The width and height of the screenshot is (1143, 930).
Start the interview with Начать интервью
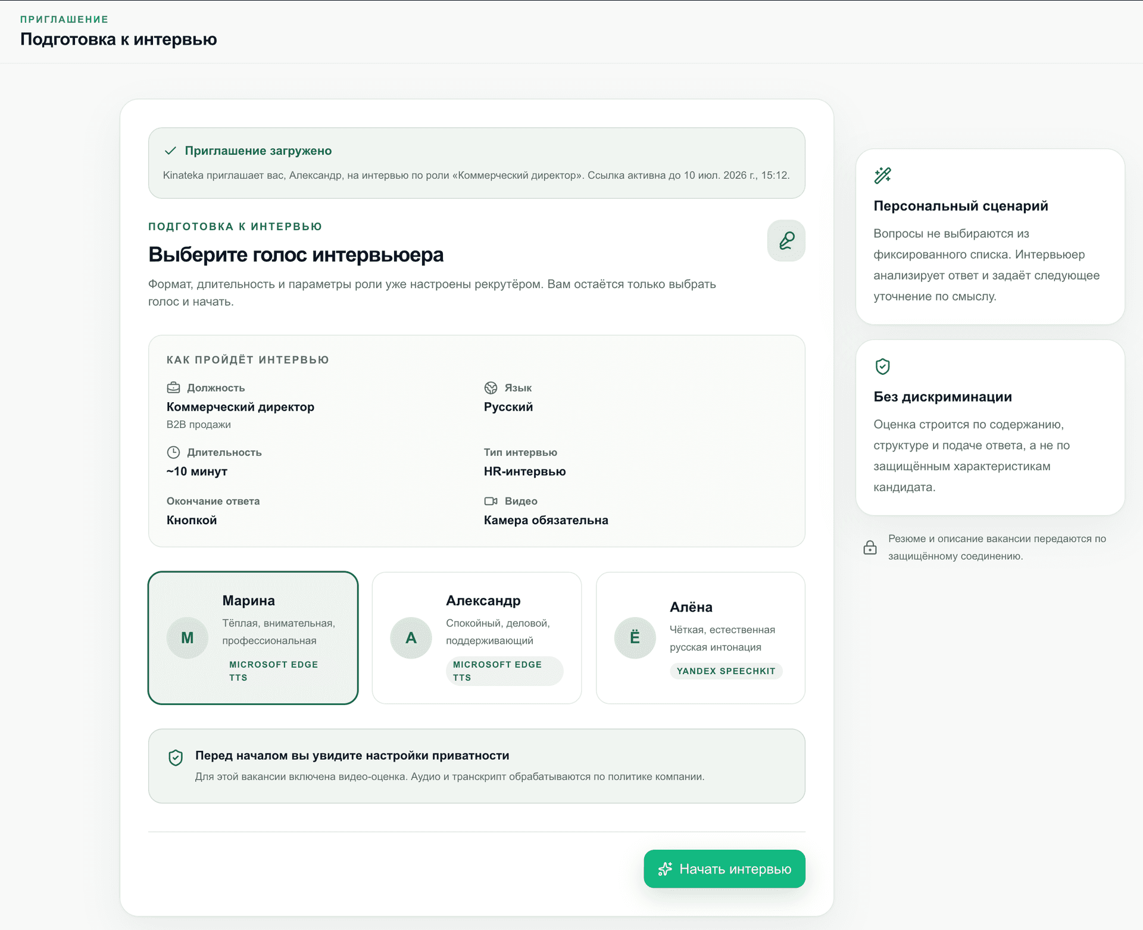(x=724, y=869)
